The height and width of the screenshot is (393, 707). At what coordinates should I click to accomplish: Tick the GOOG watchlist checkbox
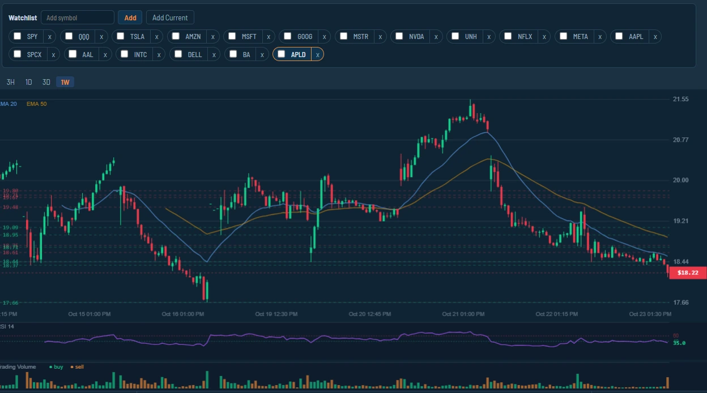pyautogui.click(x=288, y=36)
